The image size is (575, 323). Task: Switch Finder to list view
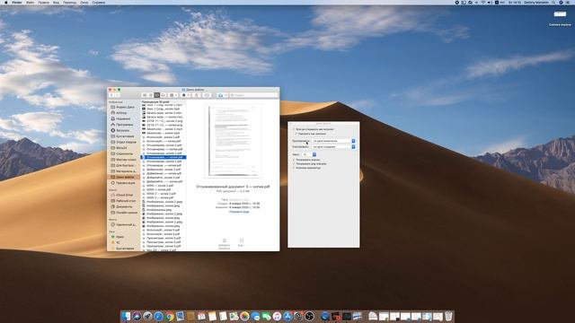151,95
